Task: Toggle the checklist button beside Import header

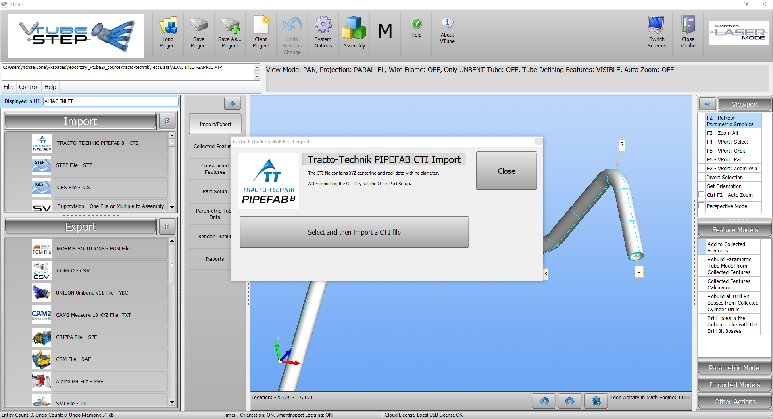Action: [167, 121]
